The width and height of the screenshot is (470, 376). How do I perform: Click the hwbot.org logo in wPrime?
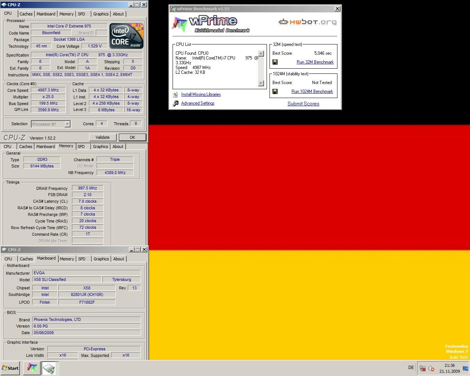tap(307, 22)
